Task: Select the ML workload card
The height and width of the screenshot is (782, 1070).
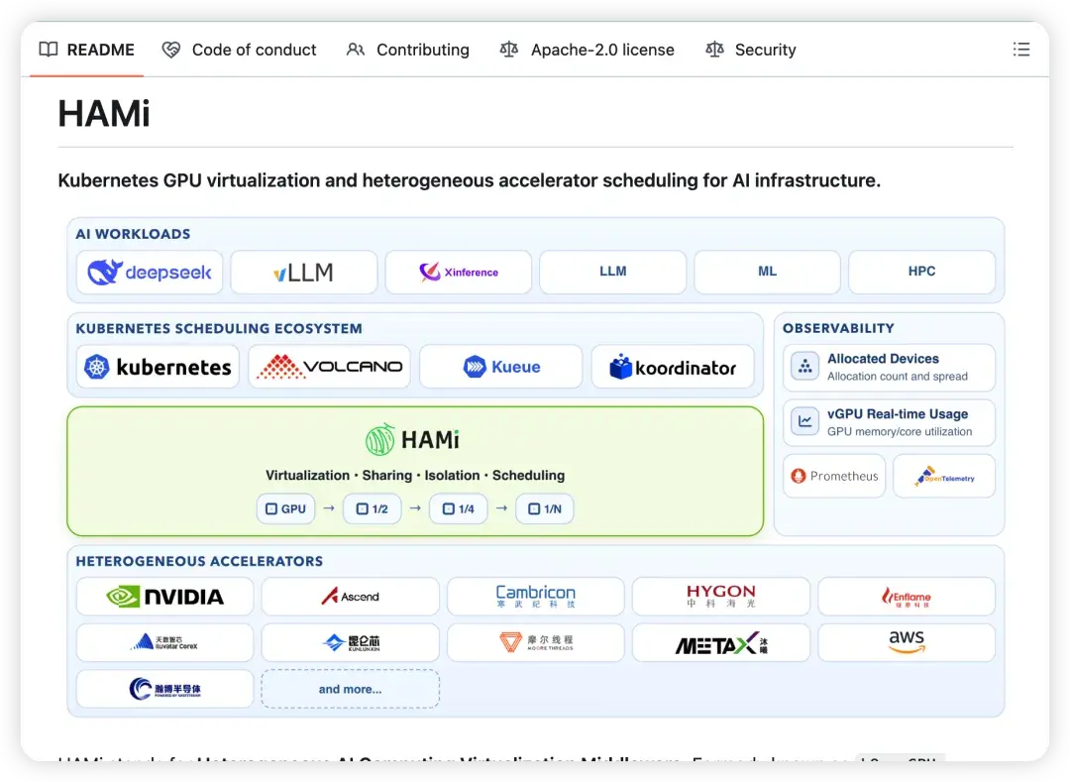Action: [767, 273]
